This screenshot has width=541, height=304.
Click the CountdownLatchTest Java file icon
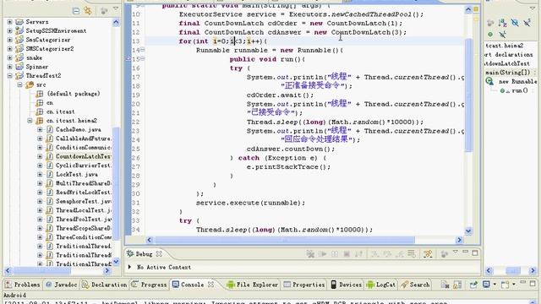(50, 156)
